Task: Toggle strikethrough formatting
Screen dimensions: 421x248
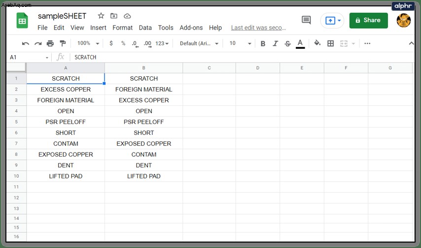Action: [x=287, y=43]
